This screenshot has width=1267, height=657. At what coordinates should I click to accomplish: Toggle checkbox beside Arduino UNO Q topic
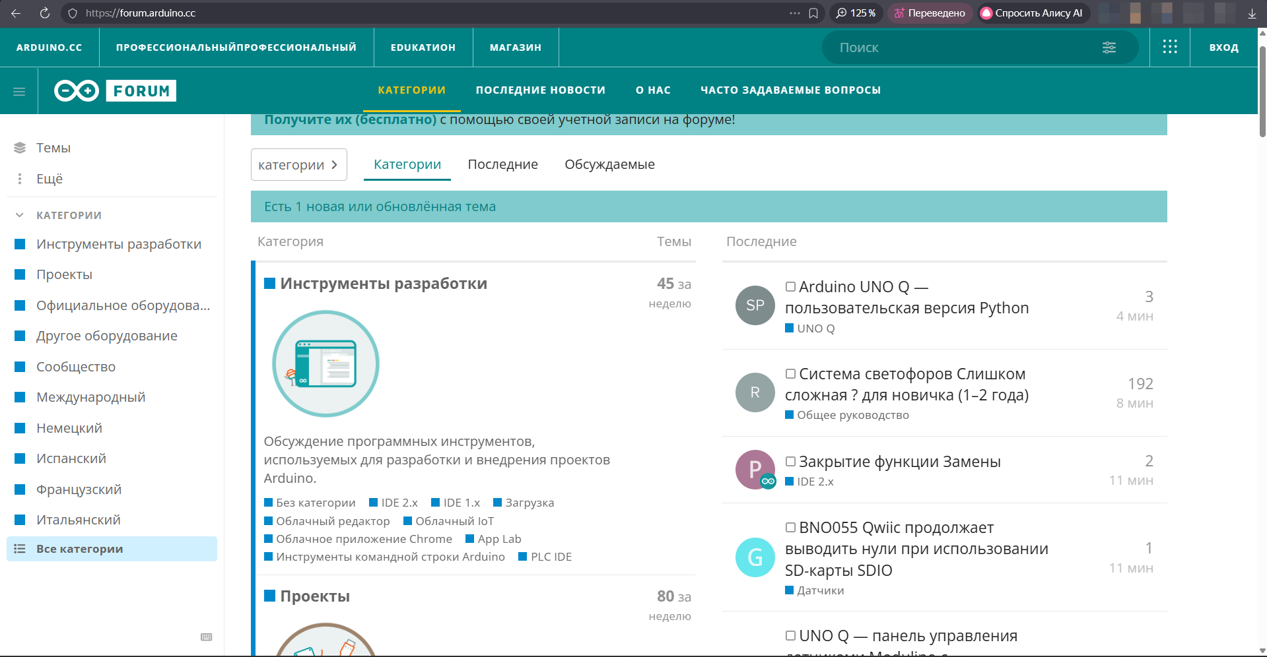790,287
